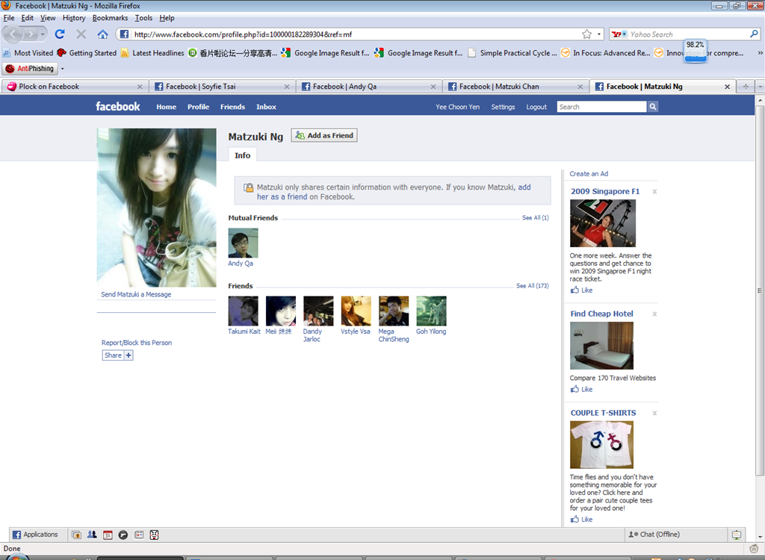
Task: Go back with the back arrow
Action: tap(13, 34)
